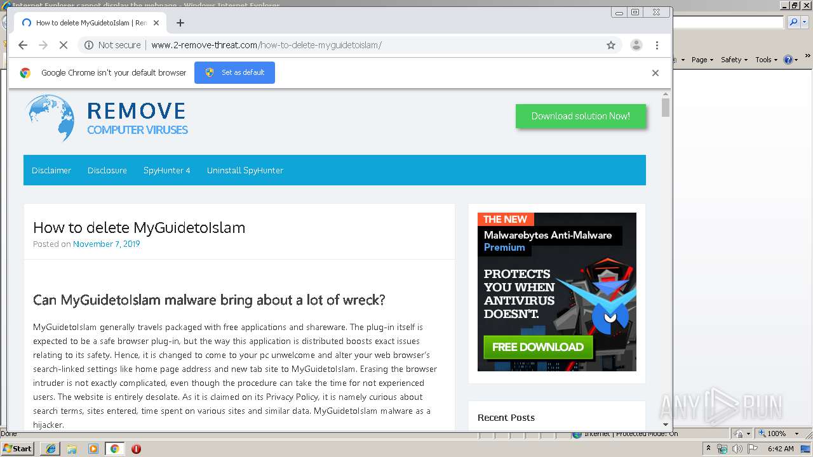Click the IE Help question mark icon
813x457 pixels.
tap(788, 60)
